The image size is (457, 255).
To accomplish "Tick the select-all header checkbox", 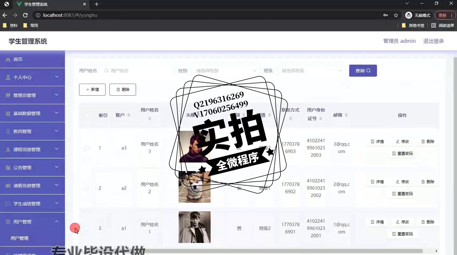I will 87,115.
